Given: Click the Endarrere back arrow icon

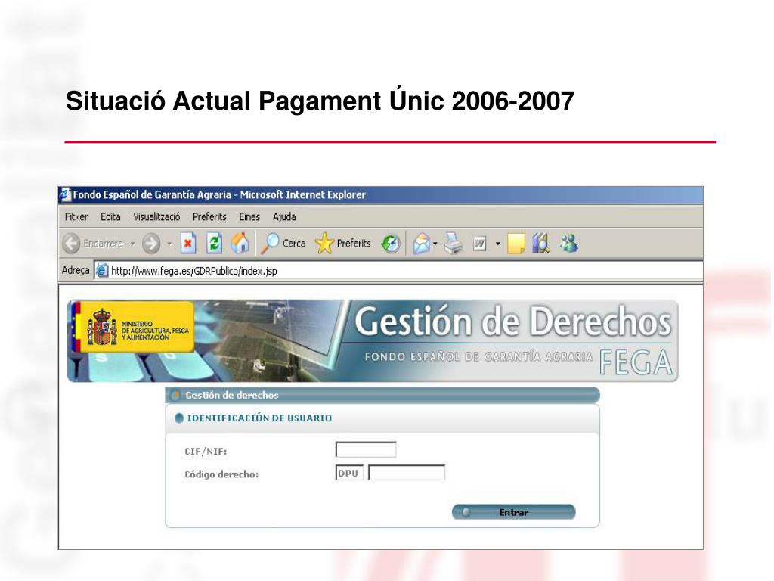Looking at the screenshot, I should pyautogui.click(x=71, y=243).
